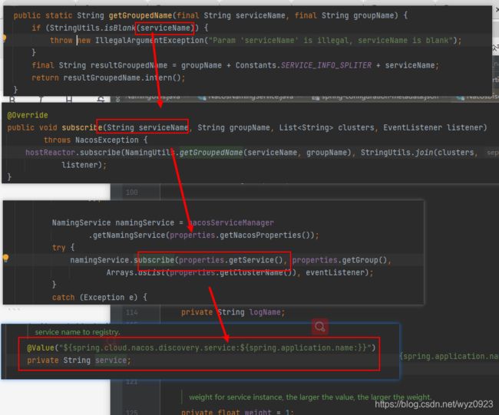Click Arrays in the asList call
This screenshot has width=499, height=415.
tap(120, 272)
